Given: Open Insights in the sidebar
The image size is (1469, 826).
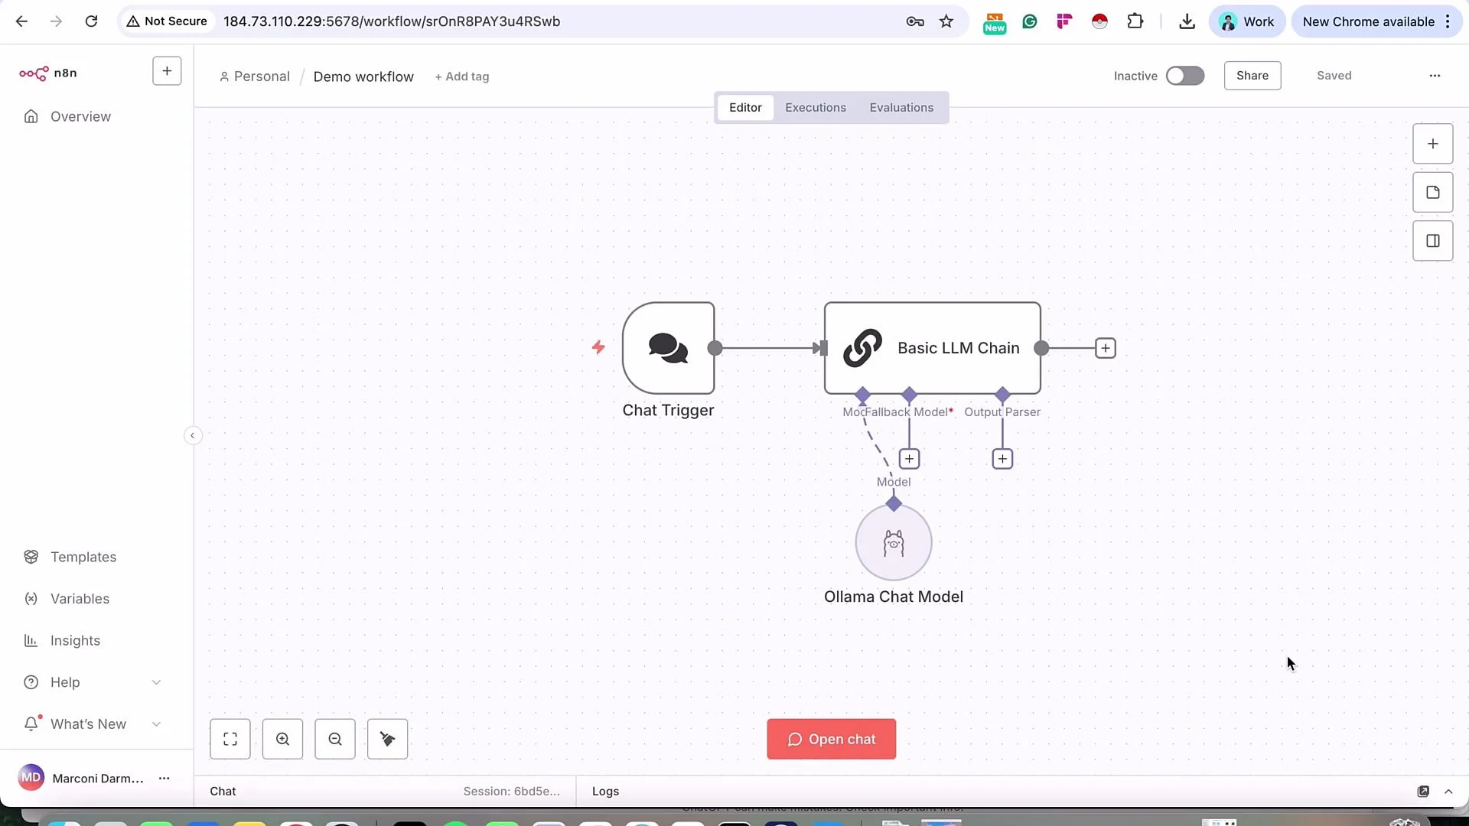Looking at the screenshot, I should click(x=75, y=641).
